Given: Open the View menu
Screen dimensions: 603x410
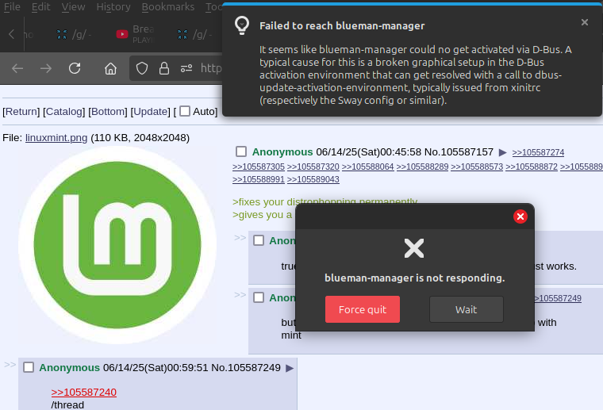Looking at the screenshot, I should (73, 7).
